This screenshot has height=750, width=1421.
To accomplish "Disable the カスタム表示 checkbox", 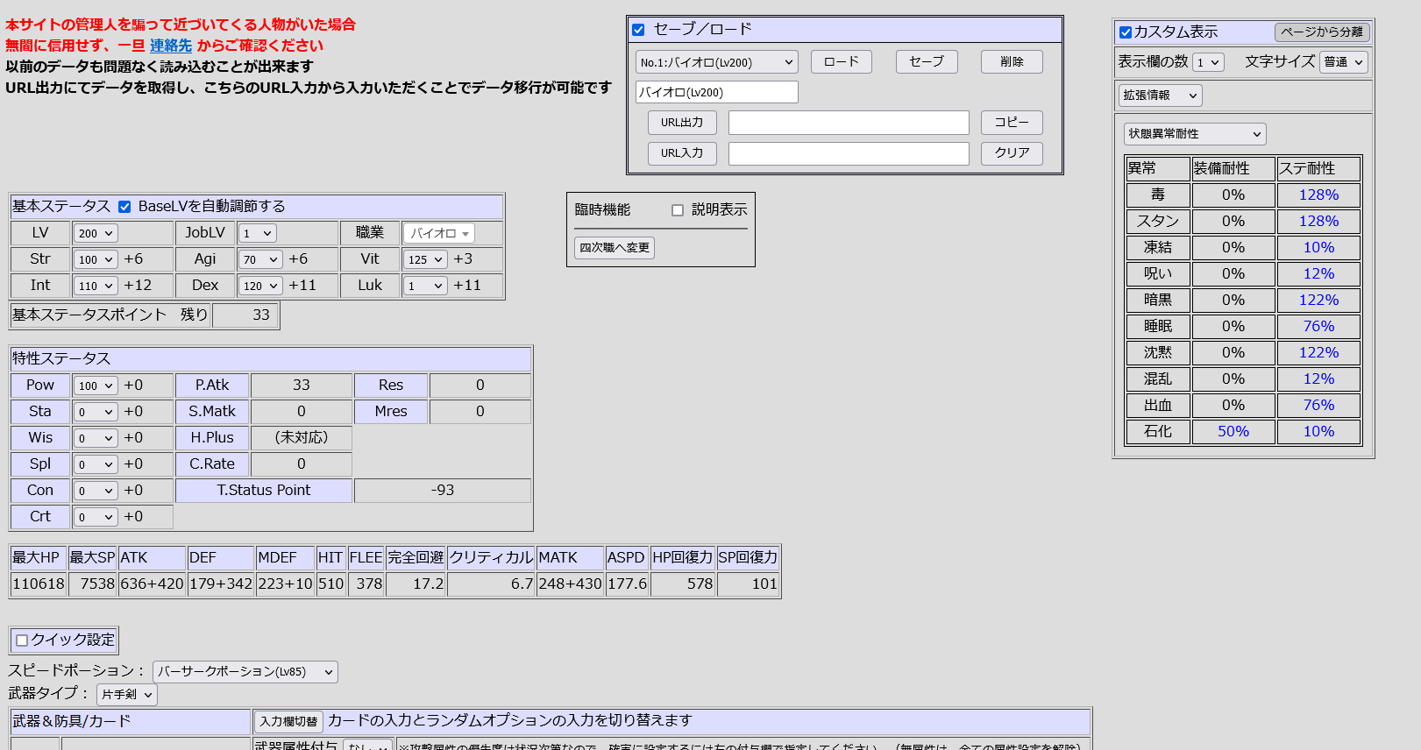I will tap(1126, 32).
